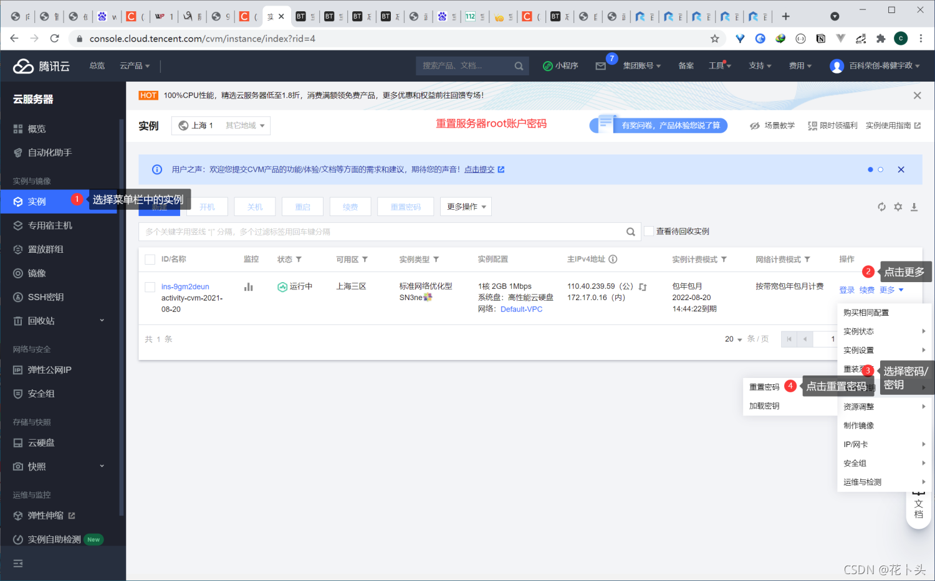935x581 pixels.
Task: Open the table settings gear icon
Action: point(898,206)
